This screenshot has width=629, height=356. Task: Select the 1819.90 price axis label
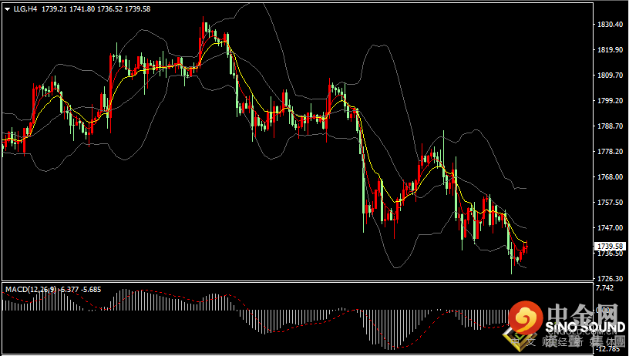(610, 50)
